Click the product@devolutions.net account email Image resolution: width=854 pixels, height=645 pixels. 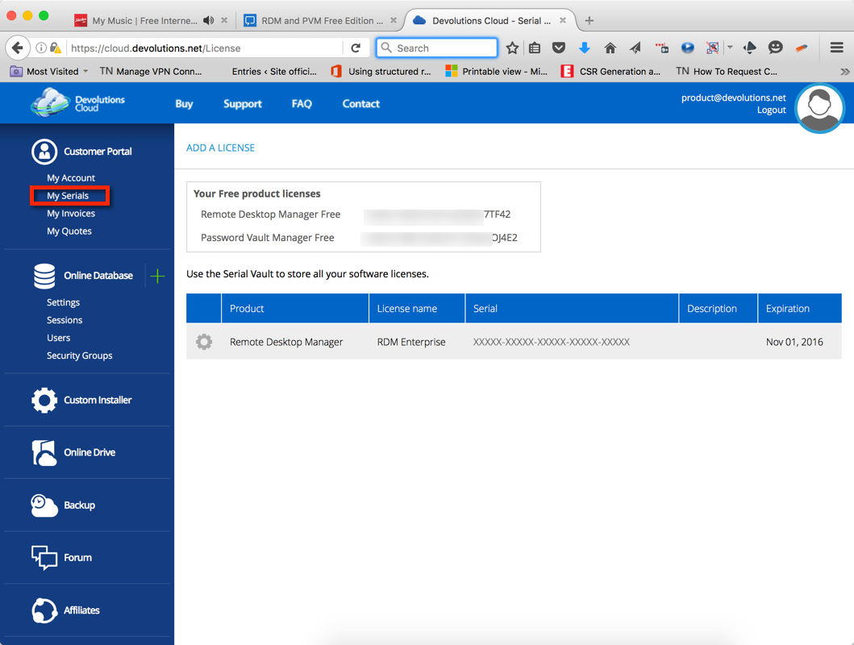pyautogui.click(x=734, y=98)
